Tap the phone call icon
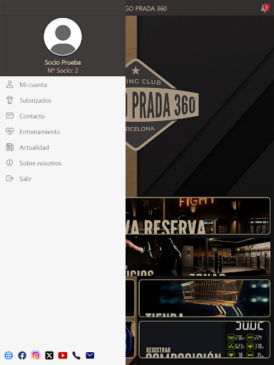Image resolution: width=274 pixels, height=365 pixels. coord(76,355)
